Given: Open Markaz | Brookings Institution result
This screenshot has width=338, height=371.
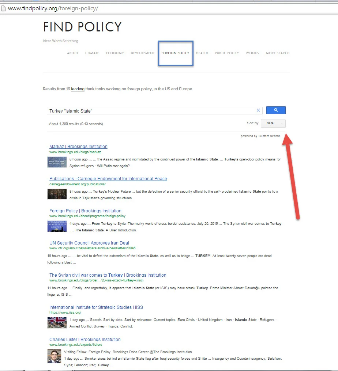Looking at the screenshot, I should coord(78,147).
